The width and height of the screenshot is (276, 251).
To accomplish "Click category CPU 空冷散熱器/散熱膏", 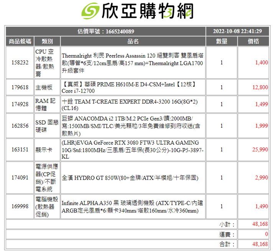I will [45, 63].
